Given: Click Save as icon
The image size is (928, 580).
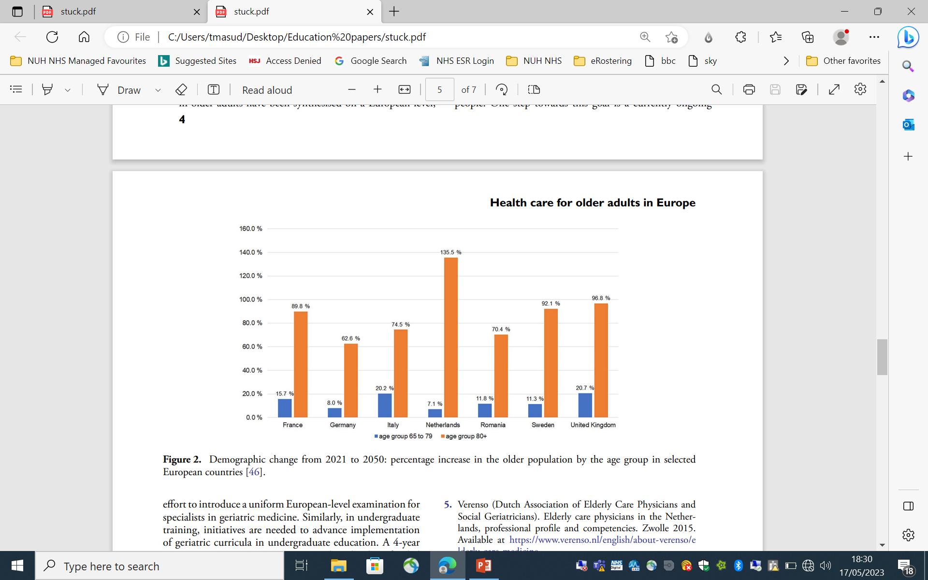Looking at the screenshot, I should [x=801, y=89].
